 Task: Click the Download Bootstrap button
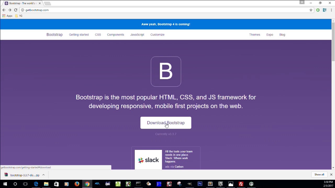(166, 123)
